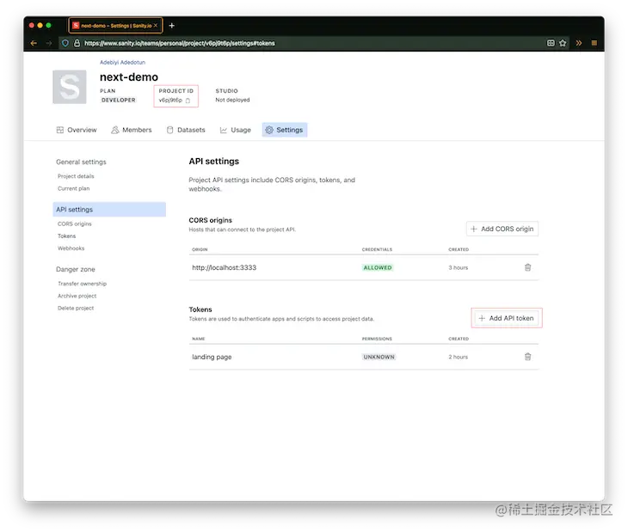
Task: Close the next-demo Settings browser tab
Action: tap(156, 25)
